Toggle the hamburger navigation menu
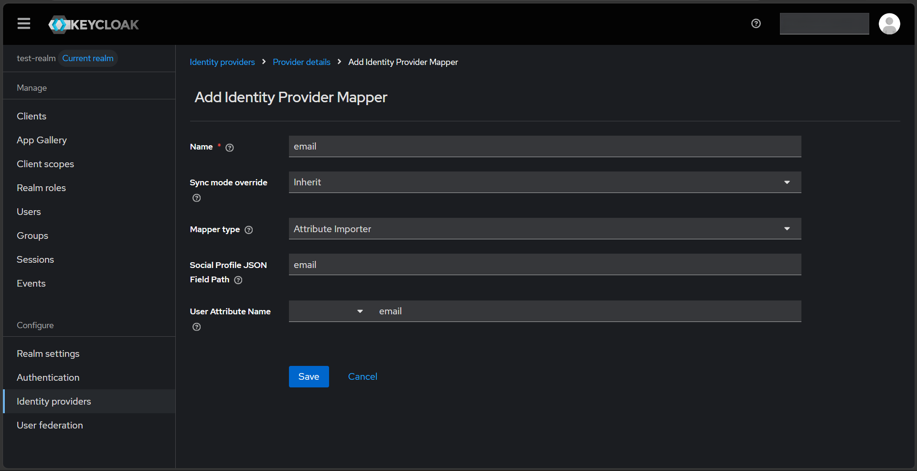Screen dimensions: 917x471 tap(24, 23)
